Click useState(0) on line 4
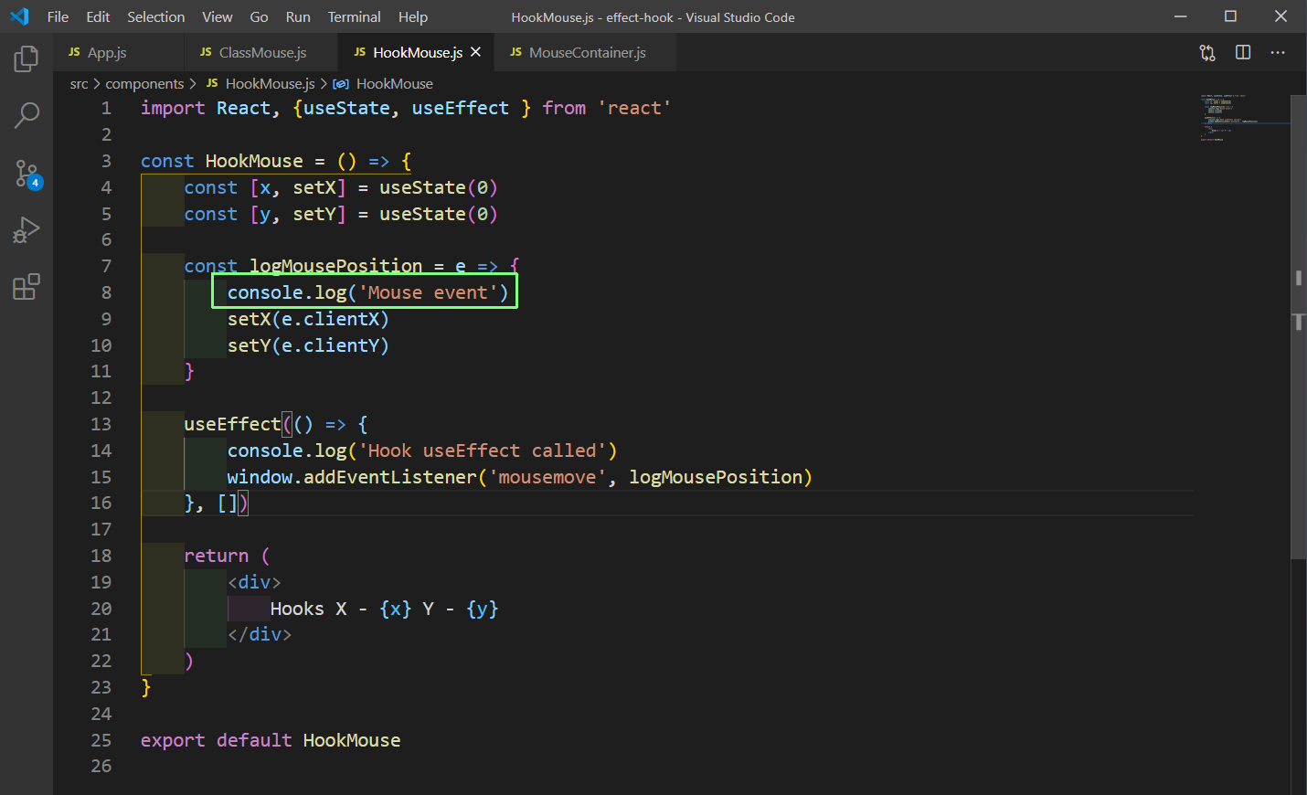This screenshot has width=1307, height=795. pos(439,187)
